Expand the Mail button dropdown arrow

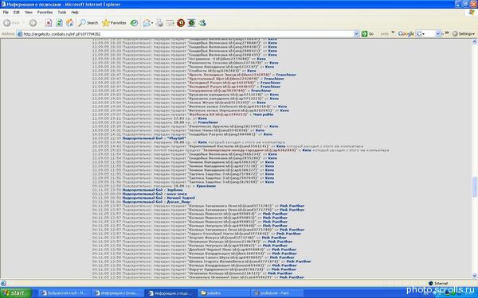pyautogui.click(x=152, y=23)
